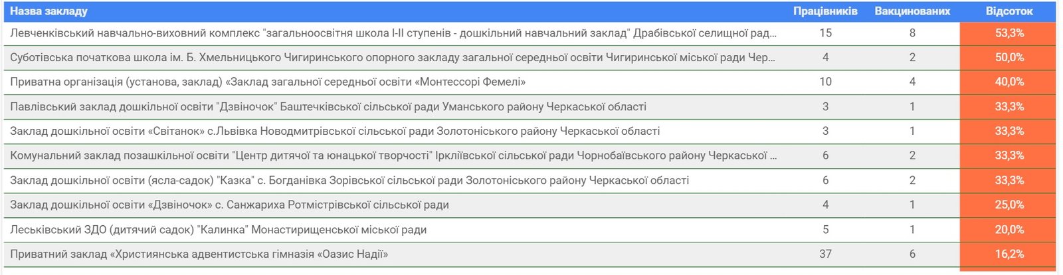This screenshot has width=1063, height=275.
Task: Click the 16,2% percentage cell
Action: [1009, 254]
